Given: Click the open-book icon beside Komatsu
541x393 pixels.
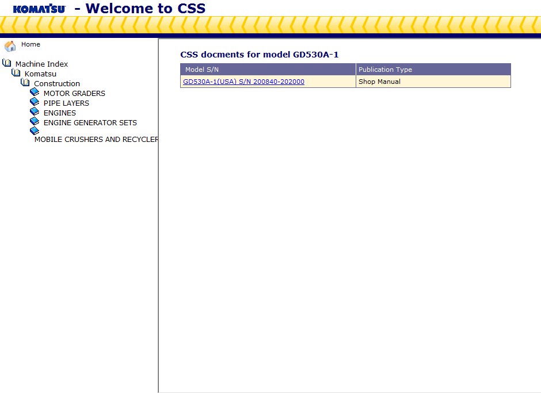Looking at the screenshot, I should [16, 72].
